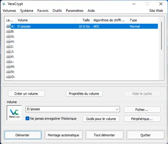Click the drive N: icon
This screenshot has width=168, height=144.
[x=8, y=72]
